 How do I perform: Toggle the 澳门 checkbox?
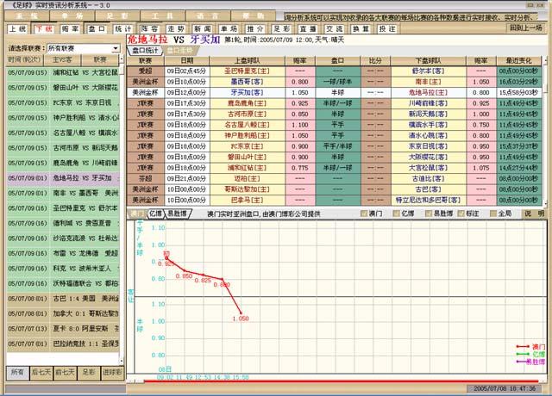pyautogui.click(x=364, y=213)
